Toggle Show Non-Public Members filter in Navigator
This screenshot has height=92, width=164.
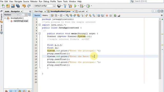pyautogui.click(x=20, y=91)
